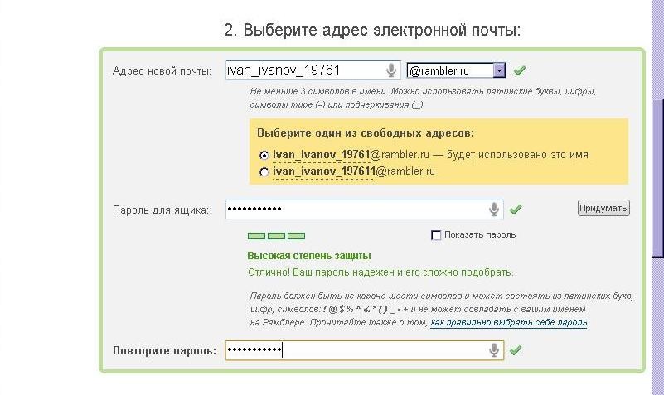Focus the Повторите пароль input field
Viewport: 664px width, 395px height.
(364, 349)
